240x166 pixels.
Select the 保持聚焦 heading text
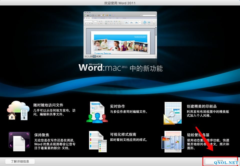[x=42, y=135]
